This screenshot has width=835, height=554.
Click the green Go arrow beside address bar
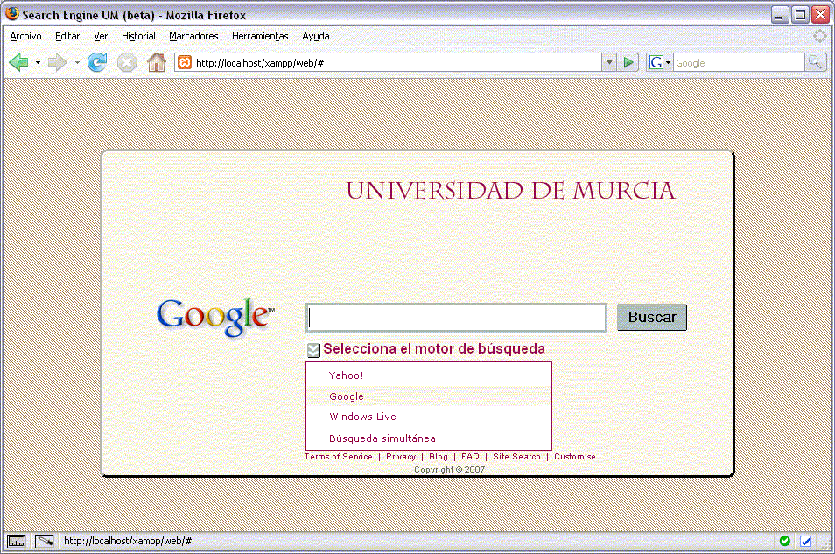pyautogui.click(x=628, y=62)
